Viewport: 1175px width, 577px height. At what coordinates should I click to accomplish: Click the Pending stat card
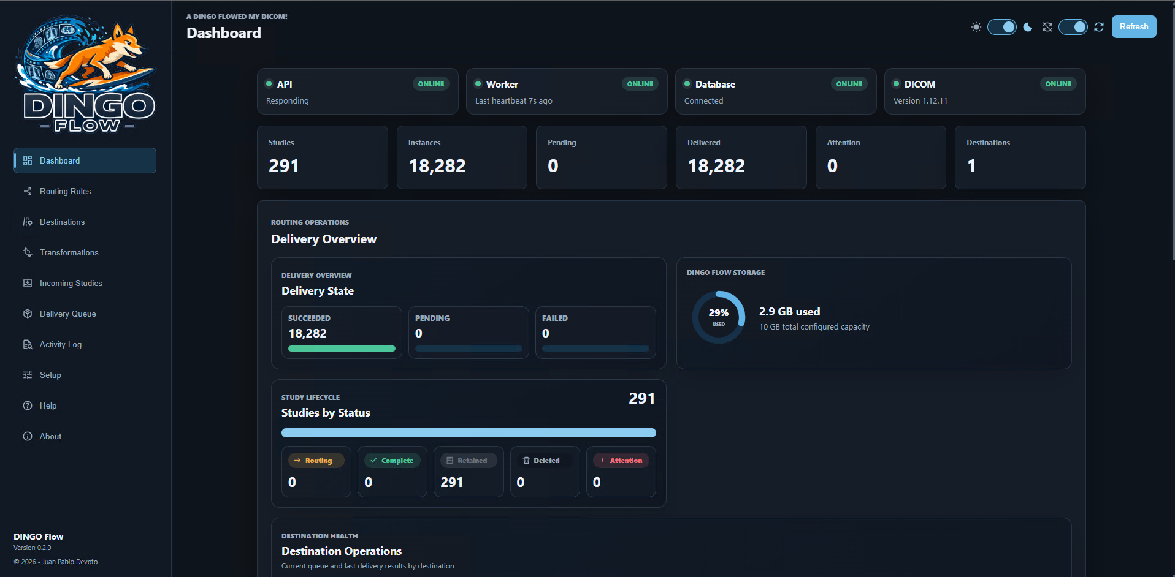(x=602, y=157)
